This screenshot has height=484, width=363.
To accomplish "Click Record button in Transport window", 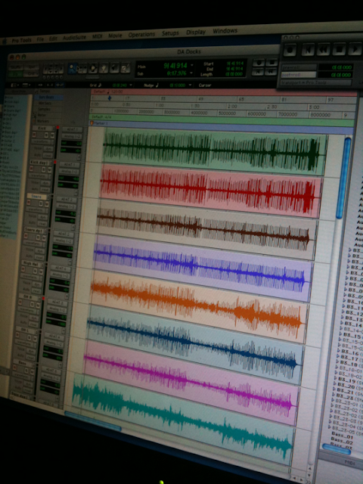I will coord(290,49).
